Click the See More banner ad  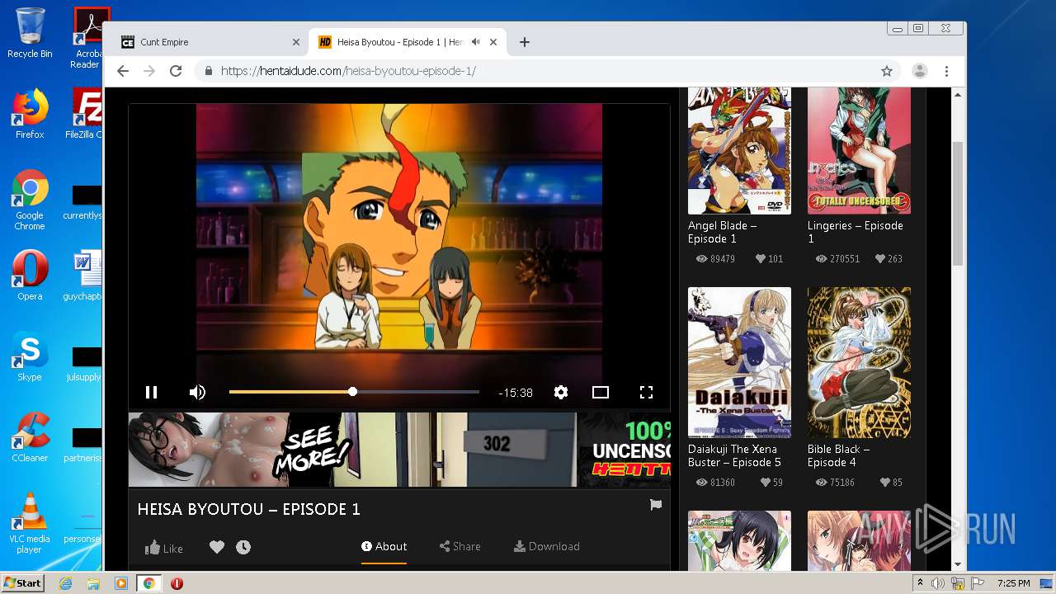pos(398,450)
